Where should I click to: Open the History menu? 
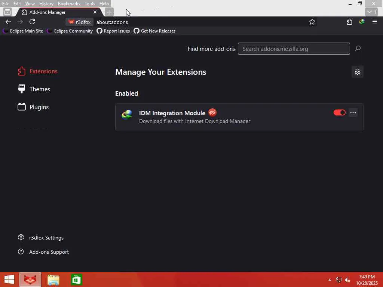click(x=46, y=4)
